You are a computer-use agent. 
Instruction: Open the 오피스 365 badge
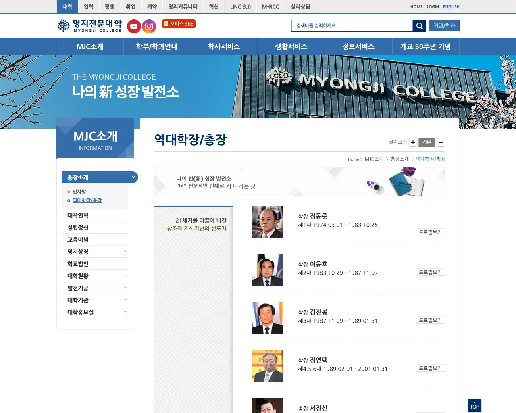[x=179, y=24]
